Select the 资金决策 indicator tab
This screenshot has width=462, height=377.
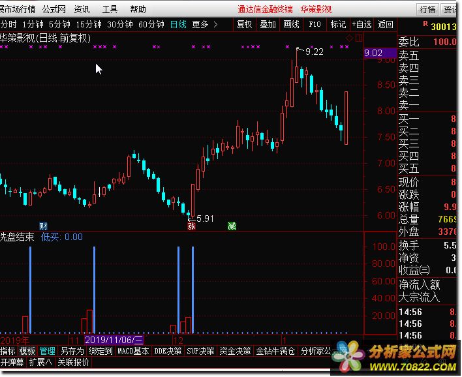point(235,351)
